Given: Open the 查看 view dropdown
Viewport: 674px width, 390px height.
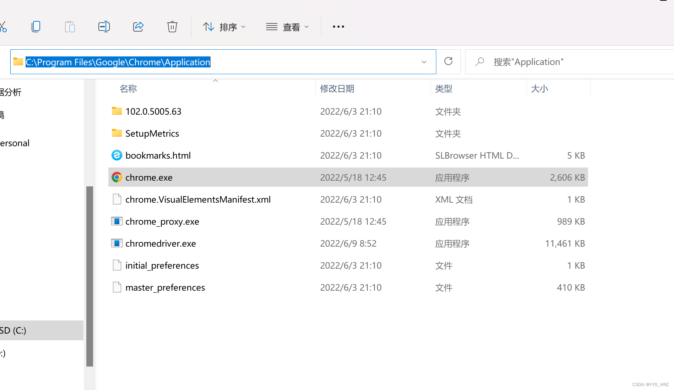Looking at the screenshot, I should [x=287, y=27].
